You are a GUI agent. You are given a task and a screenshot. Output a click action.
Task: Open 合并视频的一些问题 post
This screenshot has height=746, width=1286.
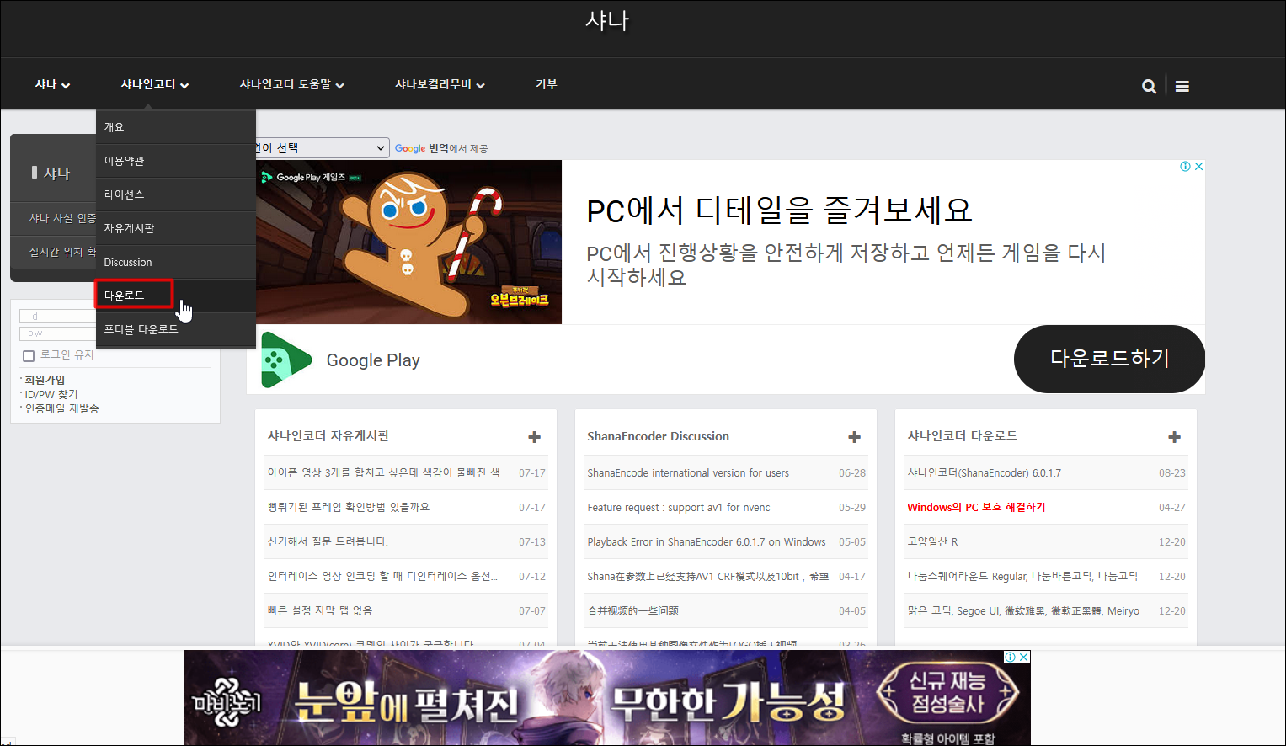(x=632, y=611)
